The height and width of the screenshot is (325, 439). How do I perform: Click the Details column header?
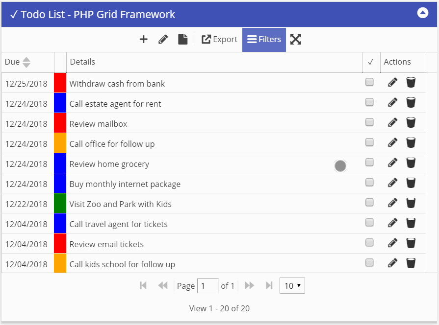[82, 62]
